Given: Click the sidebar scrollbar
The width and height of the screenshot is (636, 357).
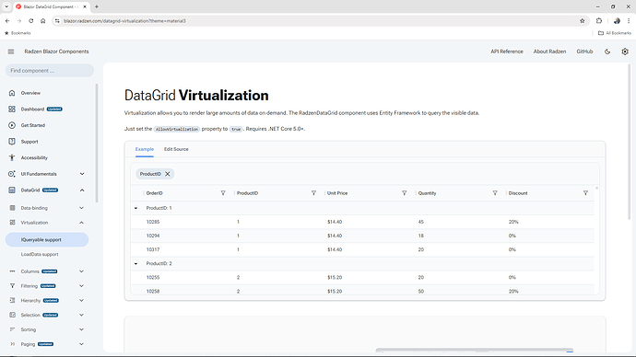Looking at the screenshot, I should [x=97, y=143].
